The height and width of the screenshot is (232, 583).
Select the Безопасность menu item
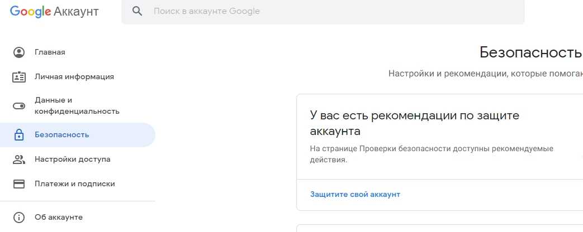tap(61, 135)
